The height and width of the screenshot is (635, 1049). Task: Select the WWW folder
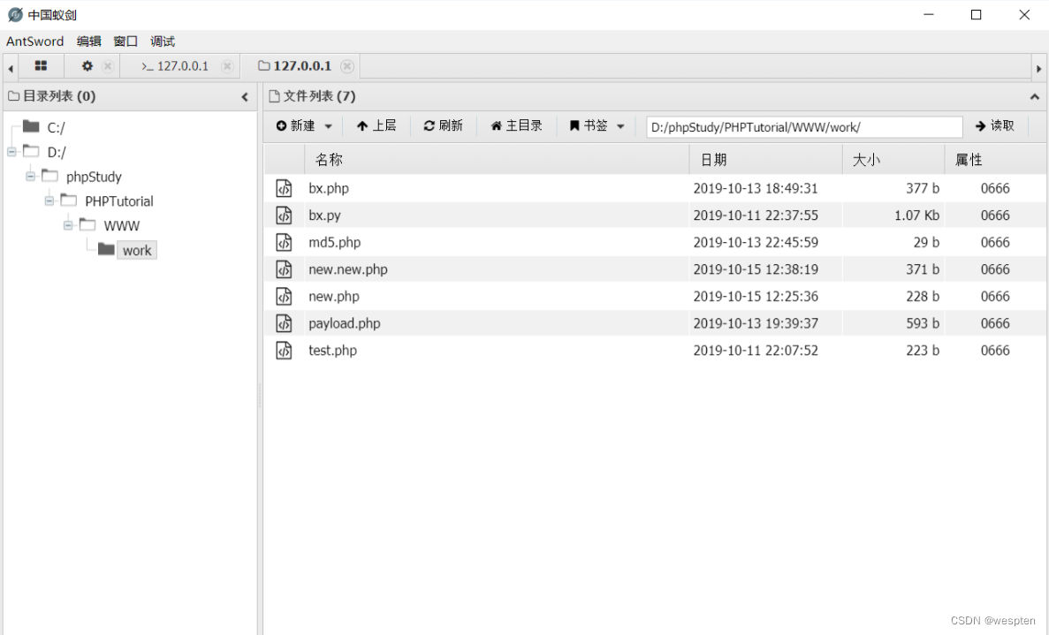121,226
